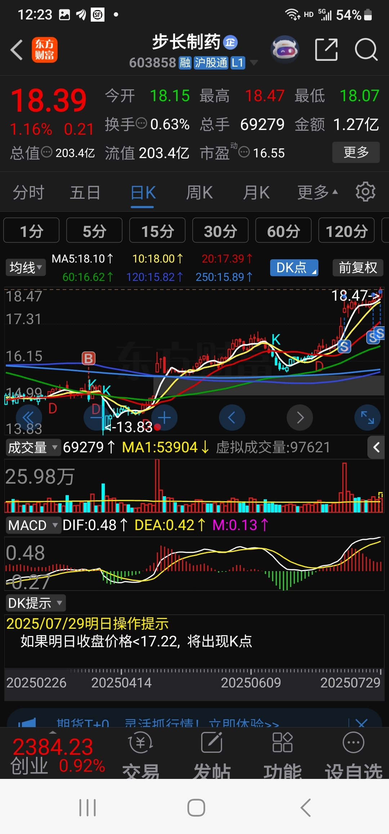Viewport: 389px width, 834px height.
Task: Open the robot AI assistant avatar
Action: click(285, 49)
